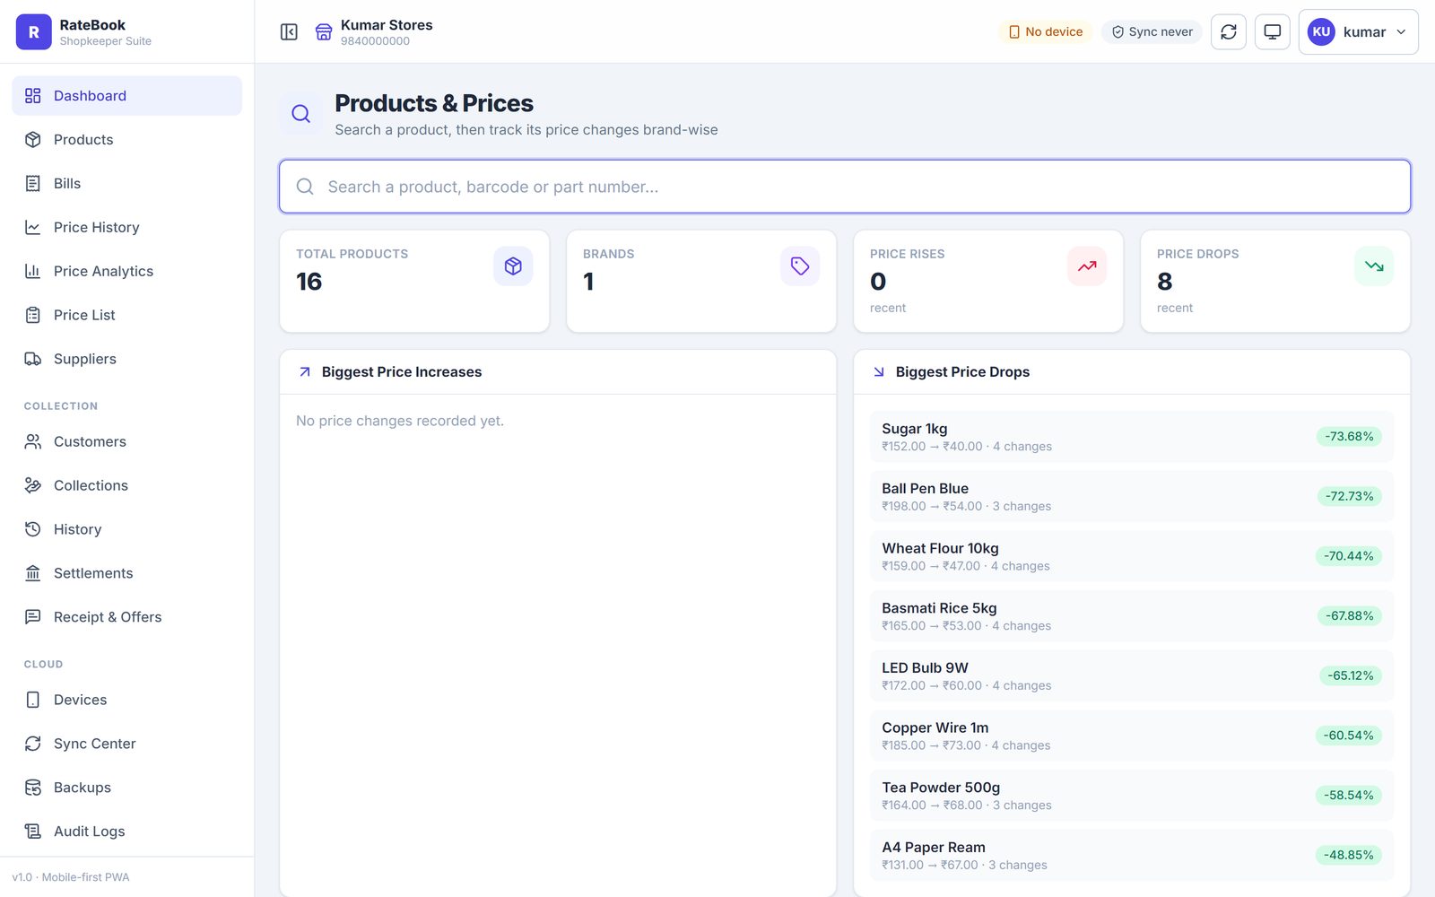Click the Total Products box icon
The height and width of the screenshot is (897, 1435).
point(513,266)
